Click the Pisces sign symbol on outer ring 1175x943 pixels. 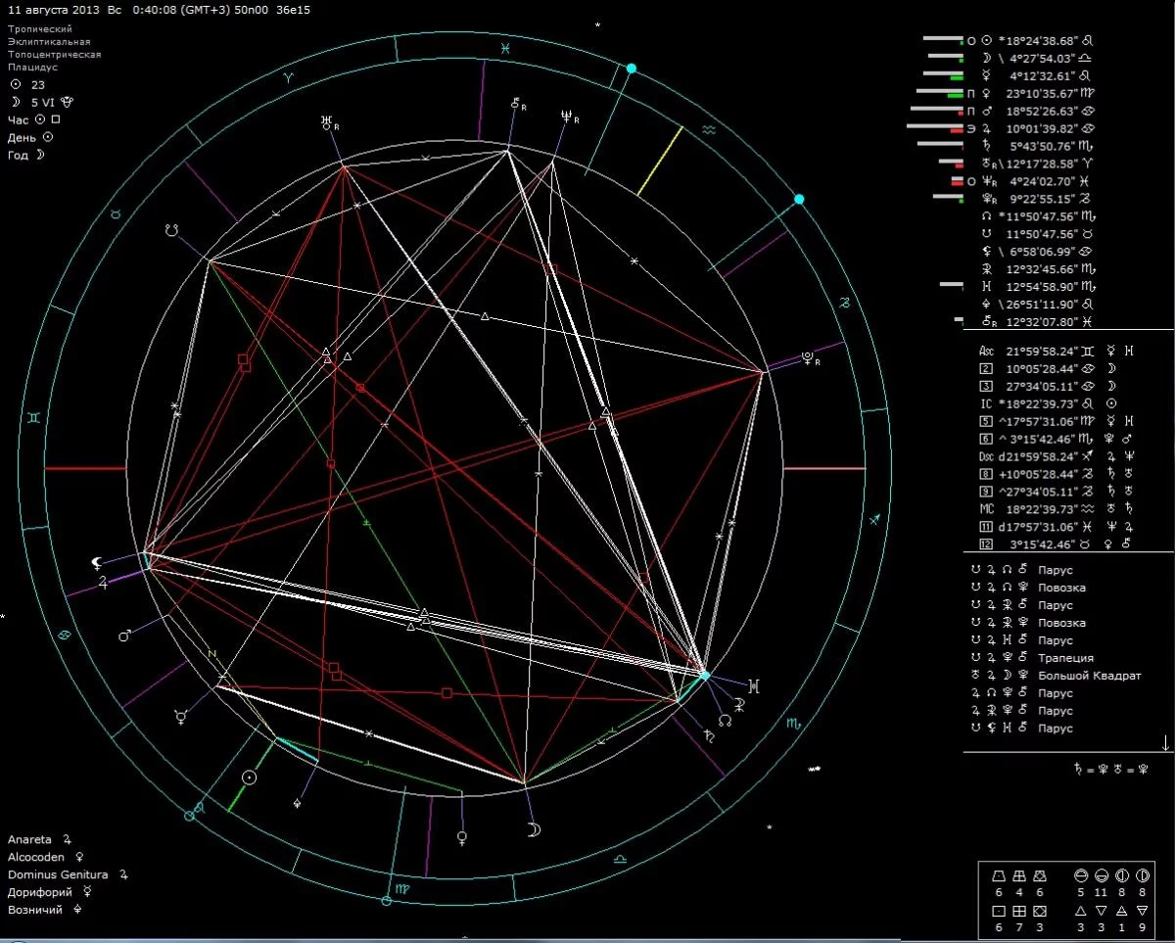tap(505, 47)
